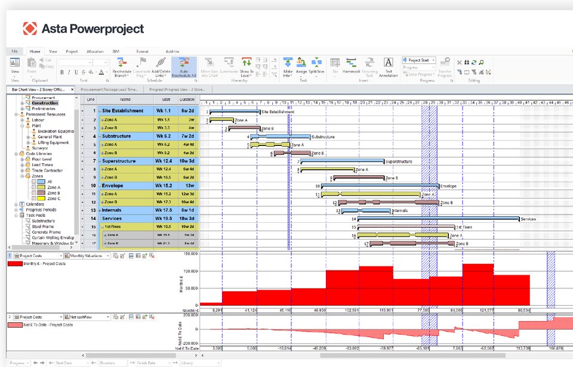The width and height of the screenshot is (573, 367).
Task: Expand the Internals summary row
Action: point(100,210)
